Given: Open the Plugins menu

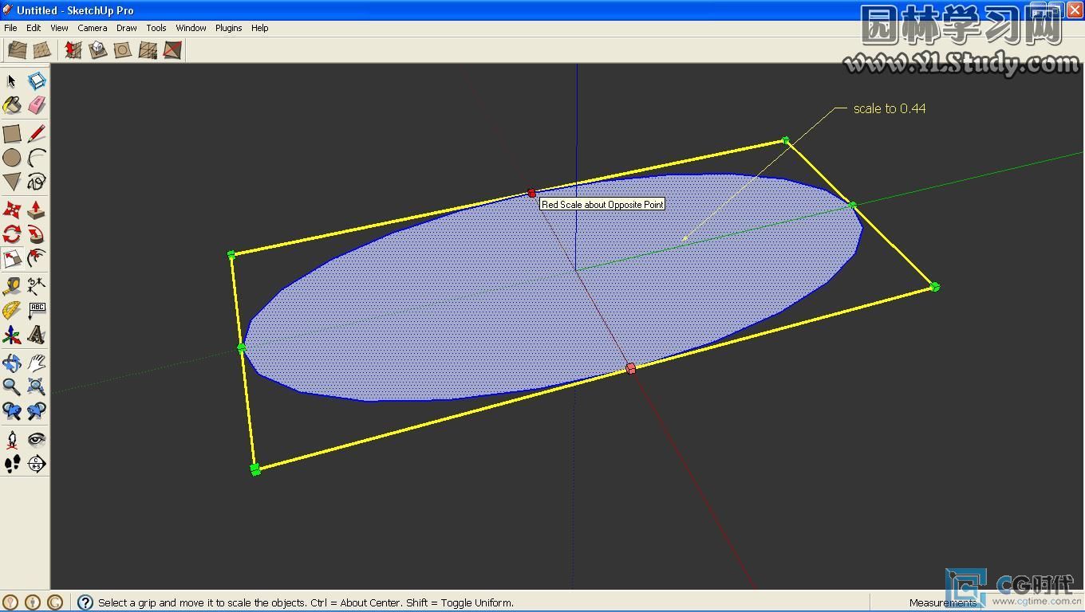Looking at the screenshot, I should coord(228,28).
